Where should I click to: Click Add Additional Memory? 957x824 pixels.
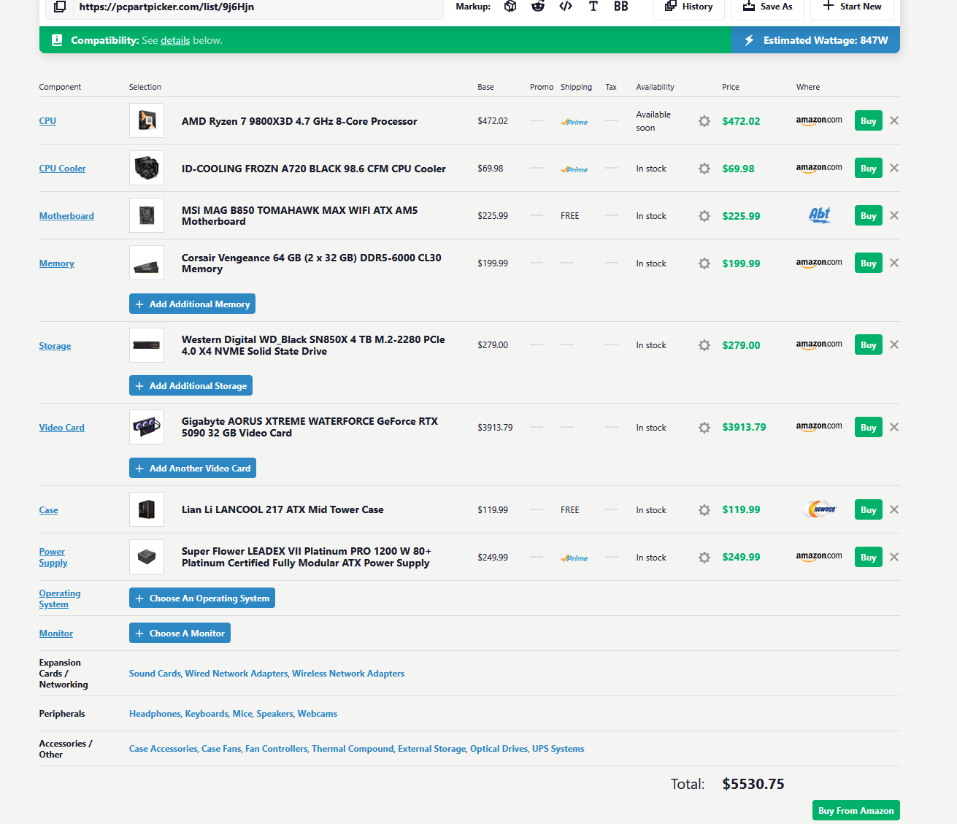[x=192, y=304]
